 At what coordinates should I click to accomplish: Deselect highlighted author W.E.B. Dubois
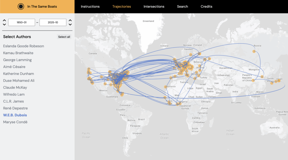[15, 115]
